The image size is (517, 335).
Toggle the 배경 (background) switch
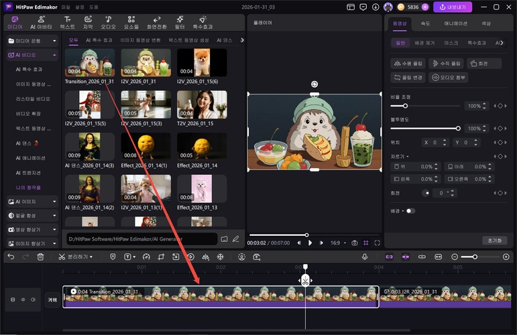tap(410, 210)
